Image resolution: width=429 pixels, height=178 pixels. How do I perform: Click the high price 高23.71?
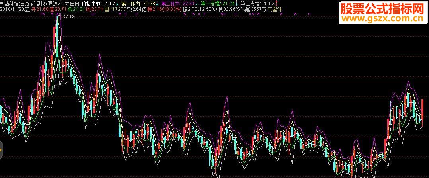[58, 9]
